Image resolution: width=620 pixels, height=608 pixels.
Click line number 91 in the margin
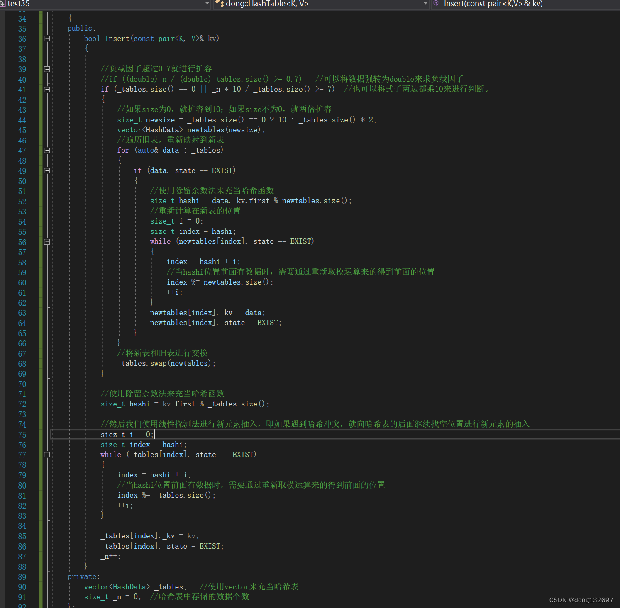[x=22, y=597]
